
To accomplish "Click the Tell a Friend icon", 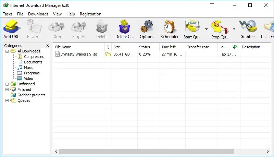I will [x=268, y=27].
